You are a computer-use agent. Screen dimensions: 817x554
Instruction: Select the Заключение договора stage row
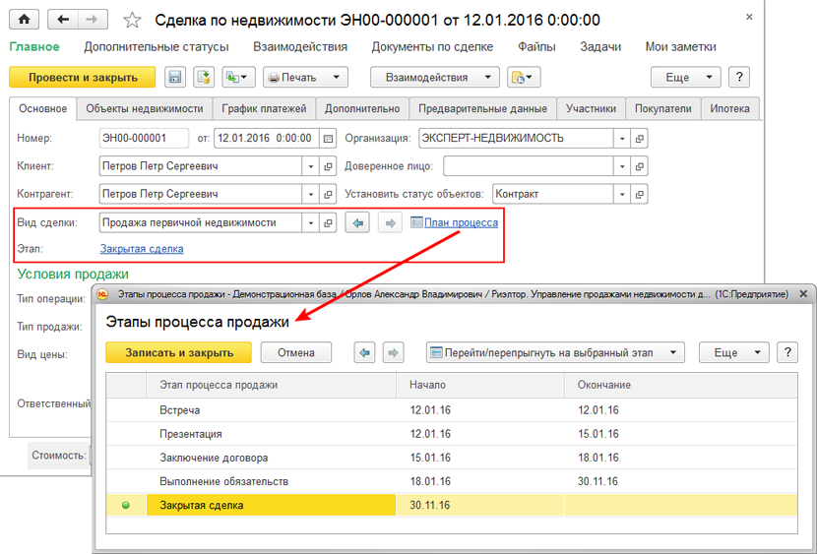(x=452, y=458)
